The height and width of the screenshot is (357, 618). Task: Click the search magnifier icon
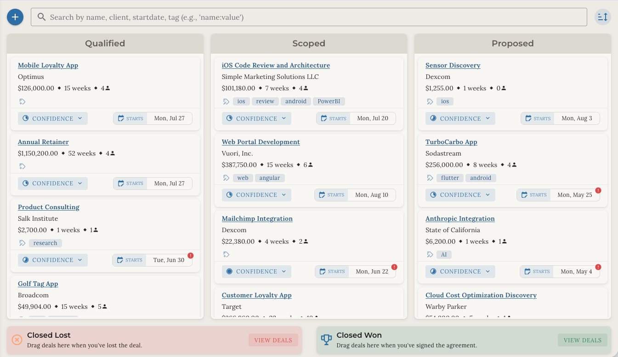tap(41, 17)
